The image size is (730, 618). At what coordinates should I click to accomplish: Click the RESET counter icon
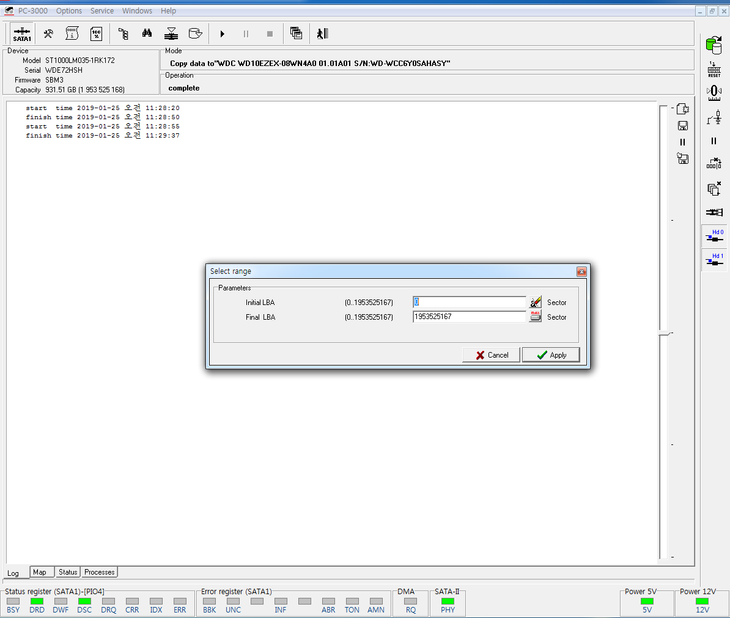(714, 69)
